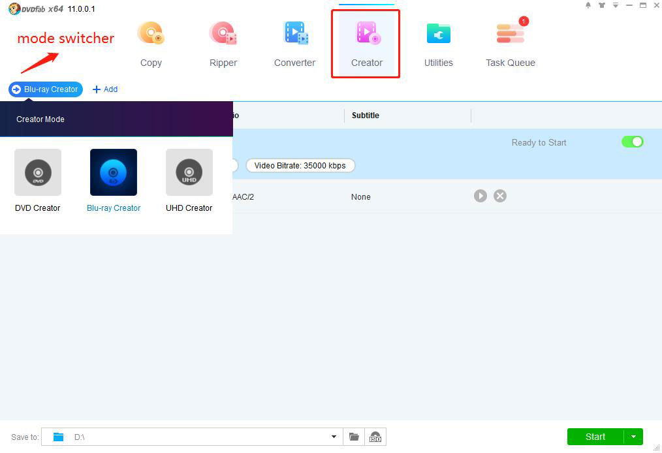
Task: Click the DVDFab logo
Action: click(36, 9)
